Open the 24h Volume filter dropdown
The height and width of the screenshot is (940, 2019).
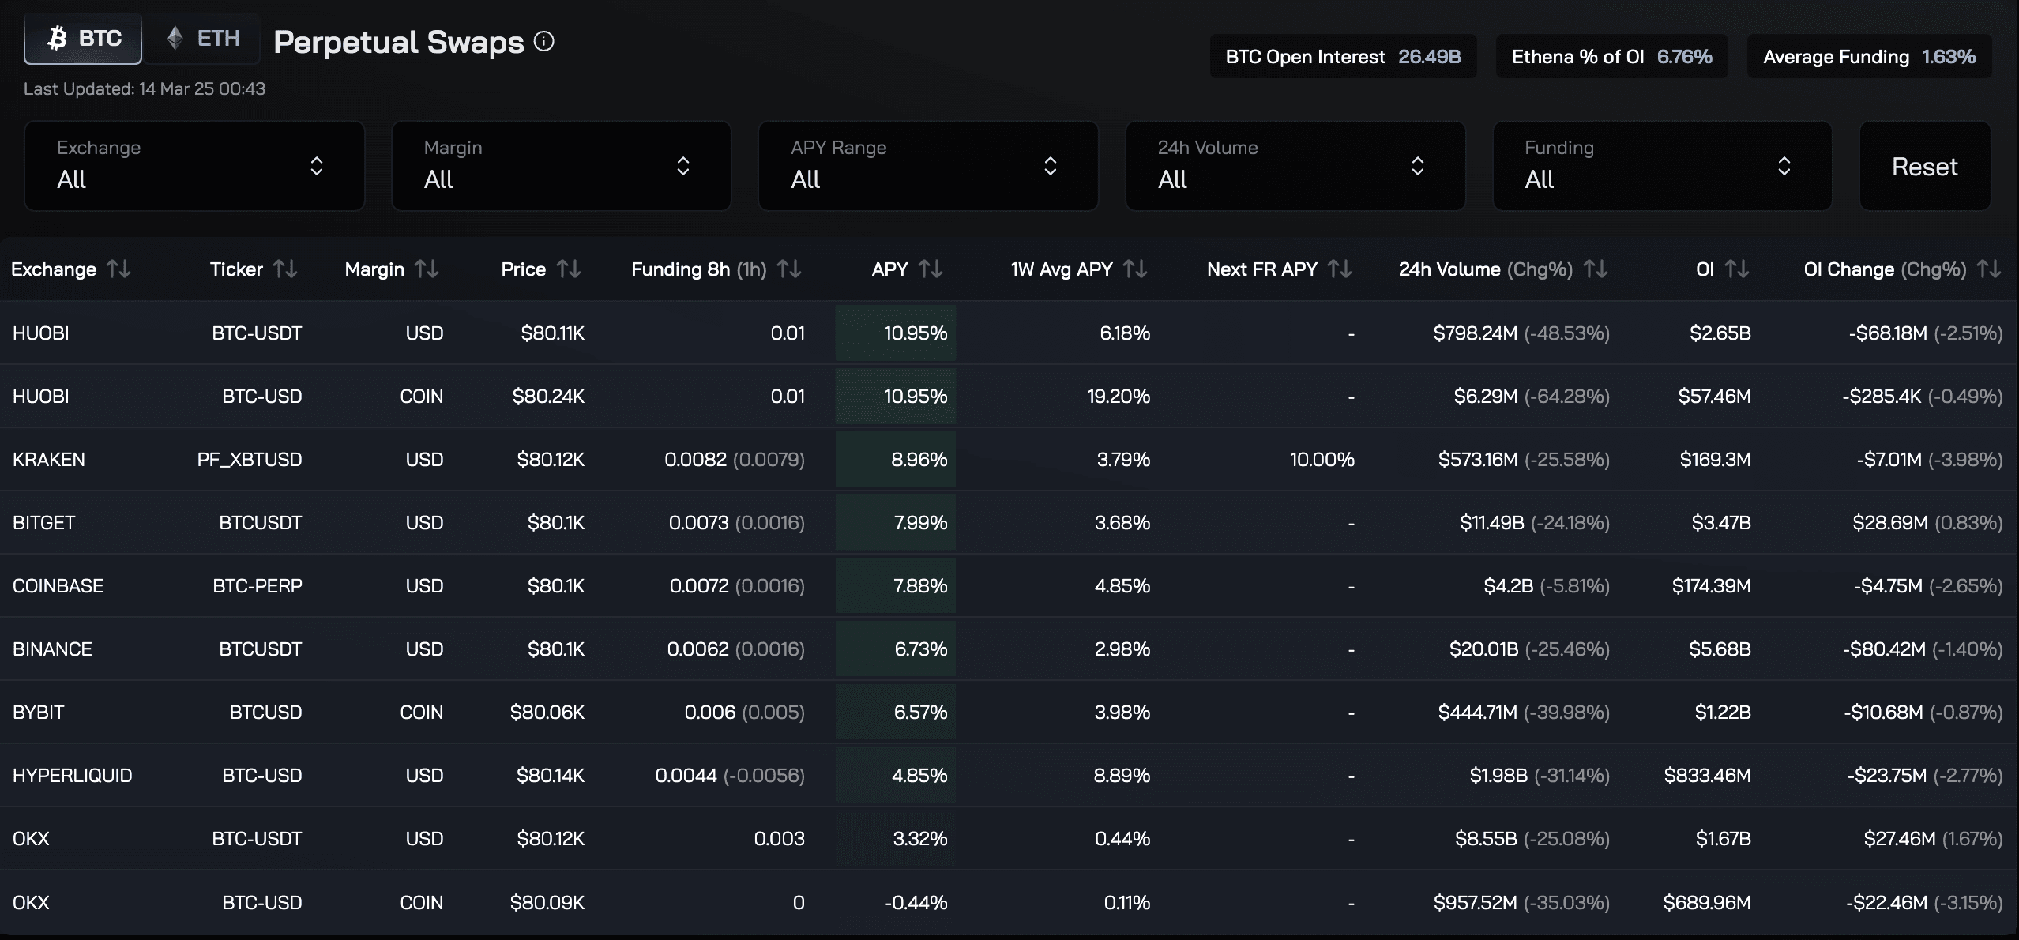point(1295,166)
